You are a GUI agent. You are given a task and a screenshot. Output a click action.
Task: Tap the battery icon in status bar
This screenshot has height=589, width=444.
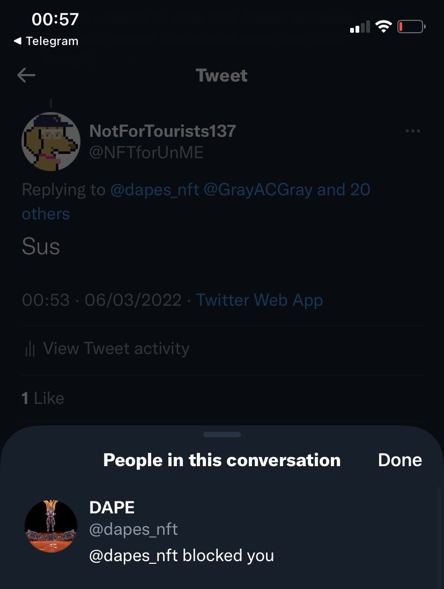click(411, 26)
